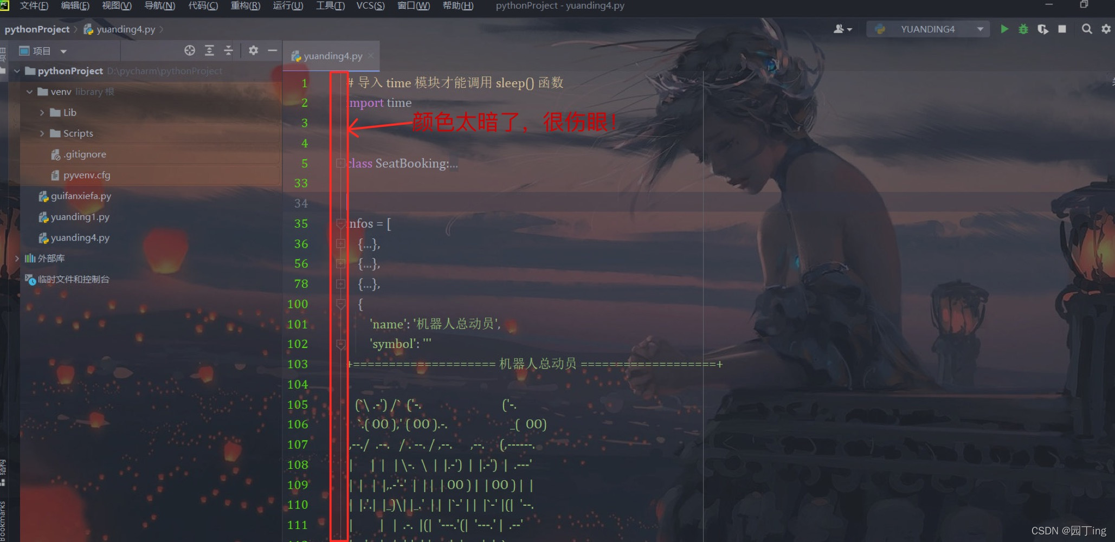Unfold the collapsed dict on line 78
The width and height of the screenshot is (1115, 542).
340,284
